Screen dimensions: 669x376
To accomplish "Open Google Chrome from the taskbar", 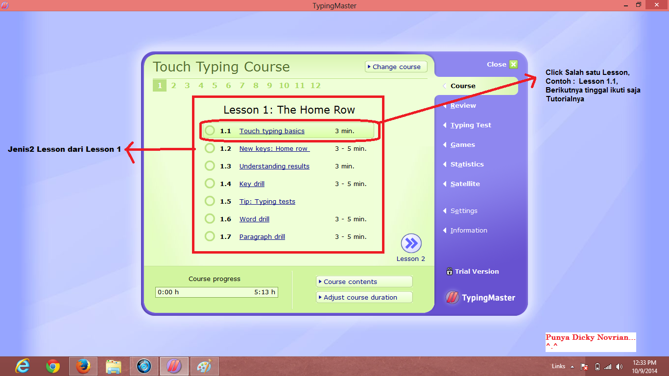I will coord(53,366).
